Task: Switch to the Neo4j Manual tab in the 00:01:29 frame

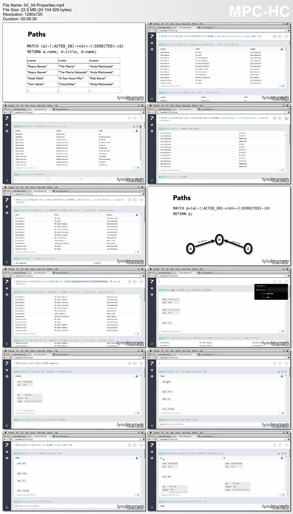Action: pyautogui.click(x=207, y=27)
